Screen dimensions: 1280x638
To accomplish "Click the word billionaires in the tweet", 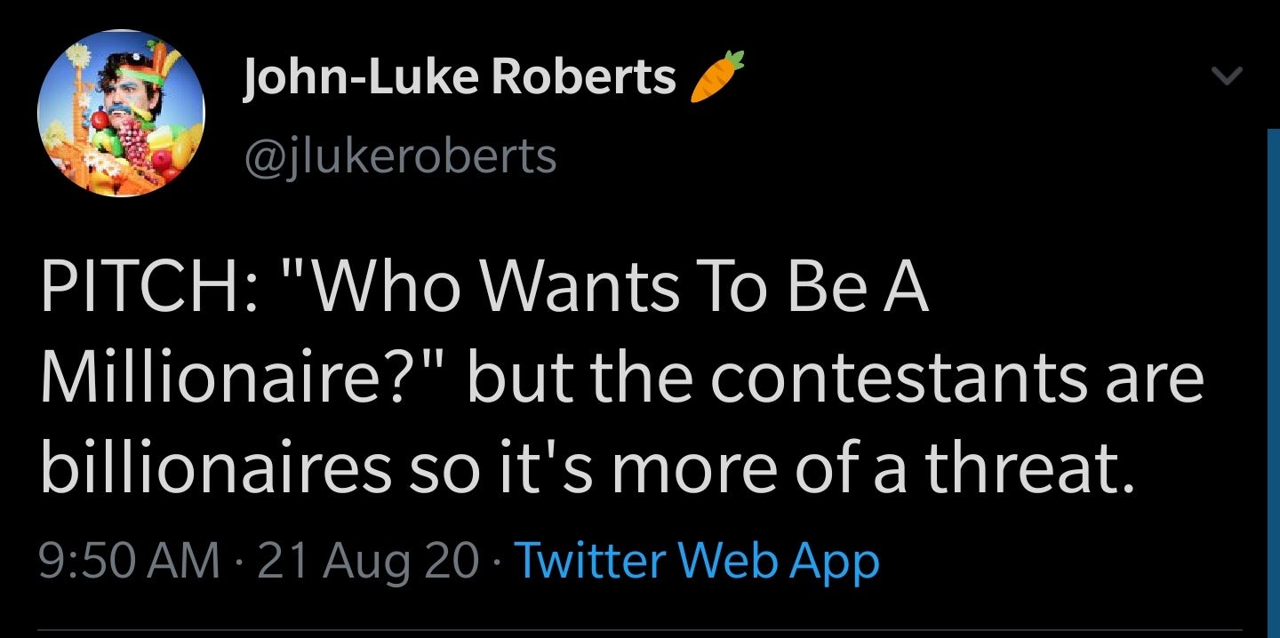I will [215, 469].
